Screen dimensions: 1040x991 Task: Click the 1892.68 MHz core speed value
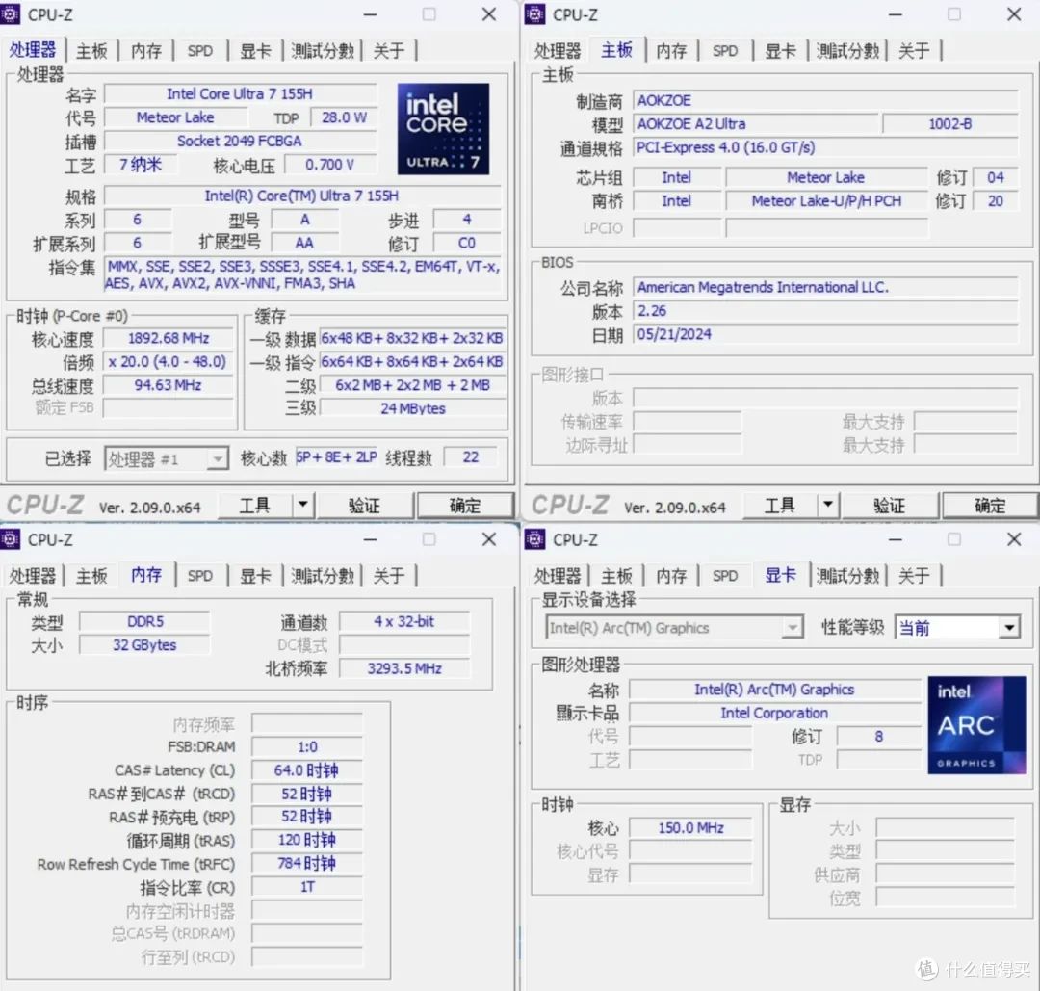[169, 338]
